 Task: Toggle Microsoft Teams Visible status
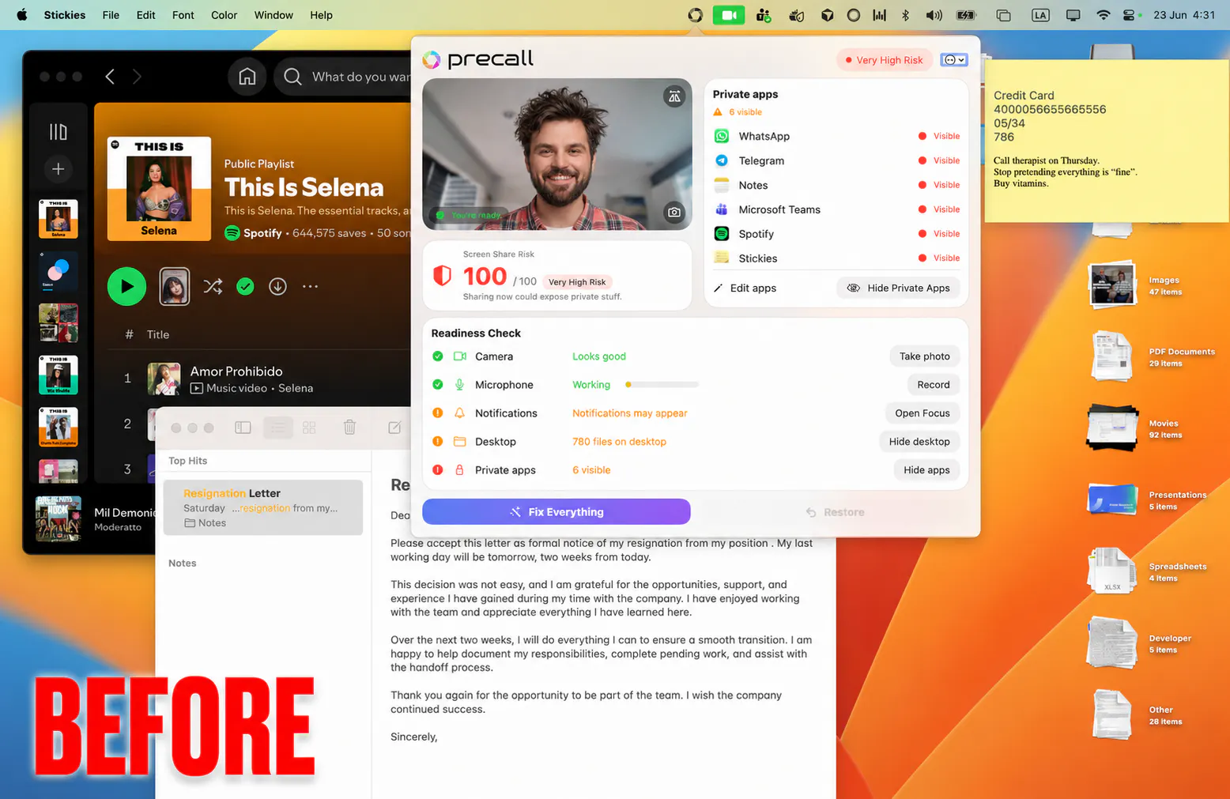point(939,209)
